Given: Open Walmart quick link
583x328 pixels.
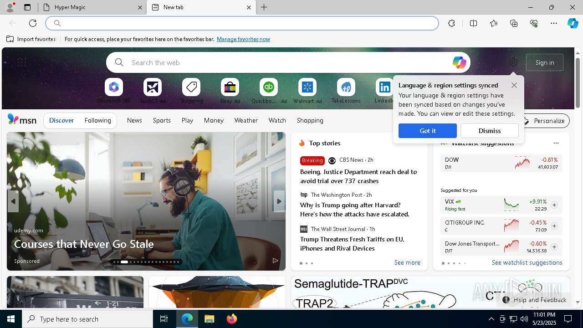Looking at the screenshot, I should [x=307, y=91].
